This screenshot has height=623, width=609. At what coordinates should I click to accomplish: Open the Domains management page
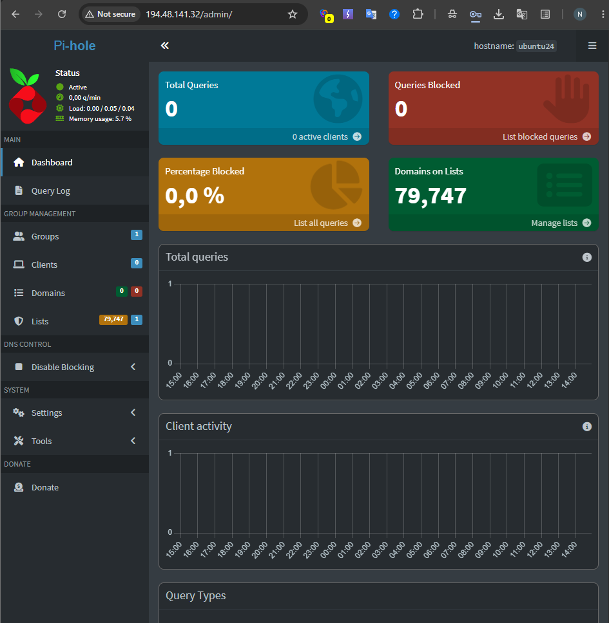click(x=75, y=293)
